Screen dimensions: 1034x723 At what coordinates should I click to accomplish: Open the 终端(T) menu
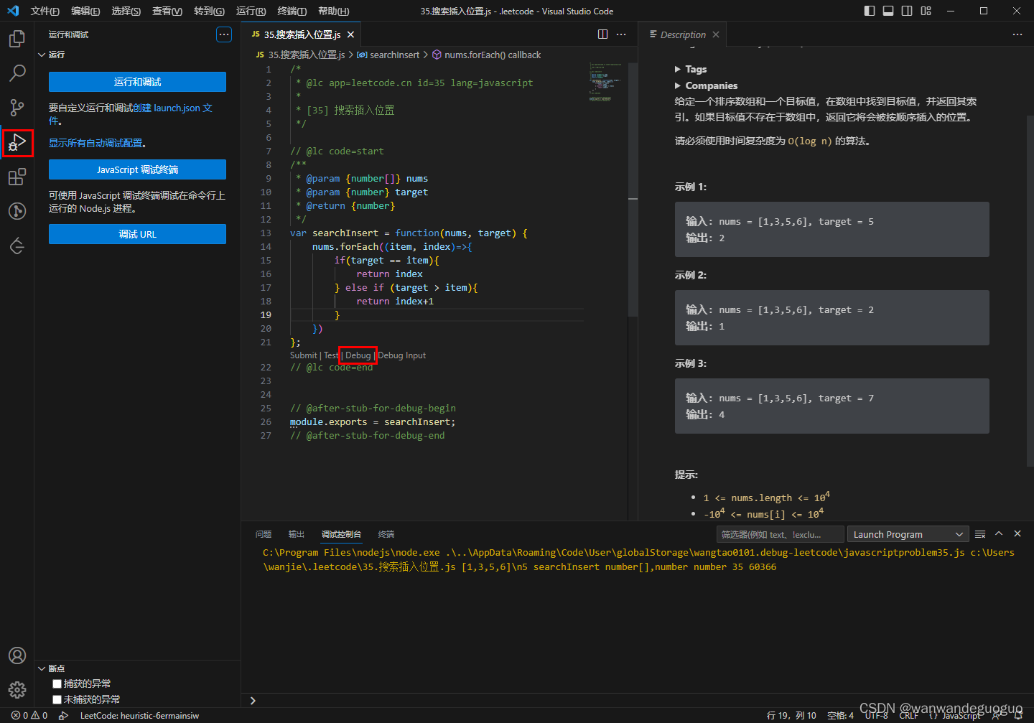click(292, 11)
